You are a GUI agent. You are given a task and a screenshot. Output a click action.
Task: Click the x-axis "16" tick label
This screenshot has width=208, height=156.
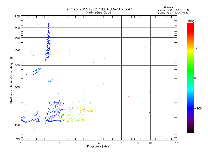pyautogui.click(x=177, y=143)
